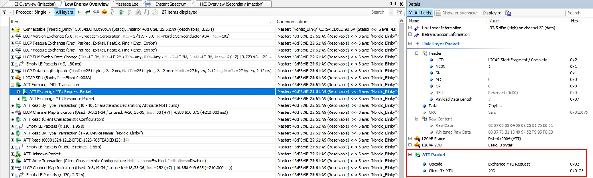Expand the ATT Exchange MTU Response Packet row
Screen dimensions: 593x178
19,99
